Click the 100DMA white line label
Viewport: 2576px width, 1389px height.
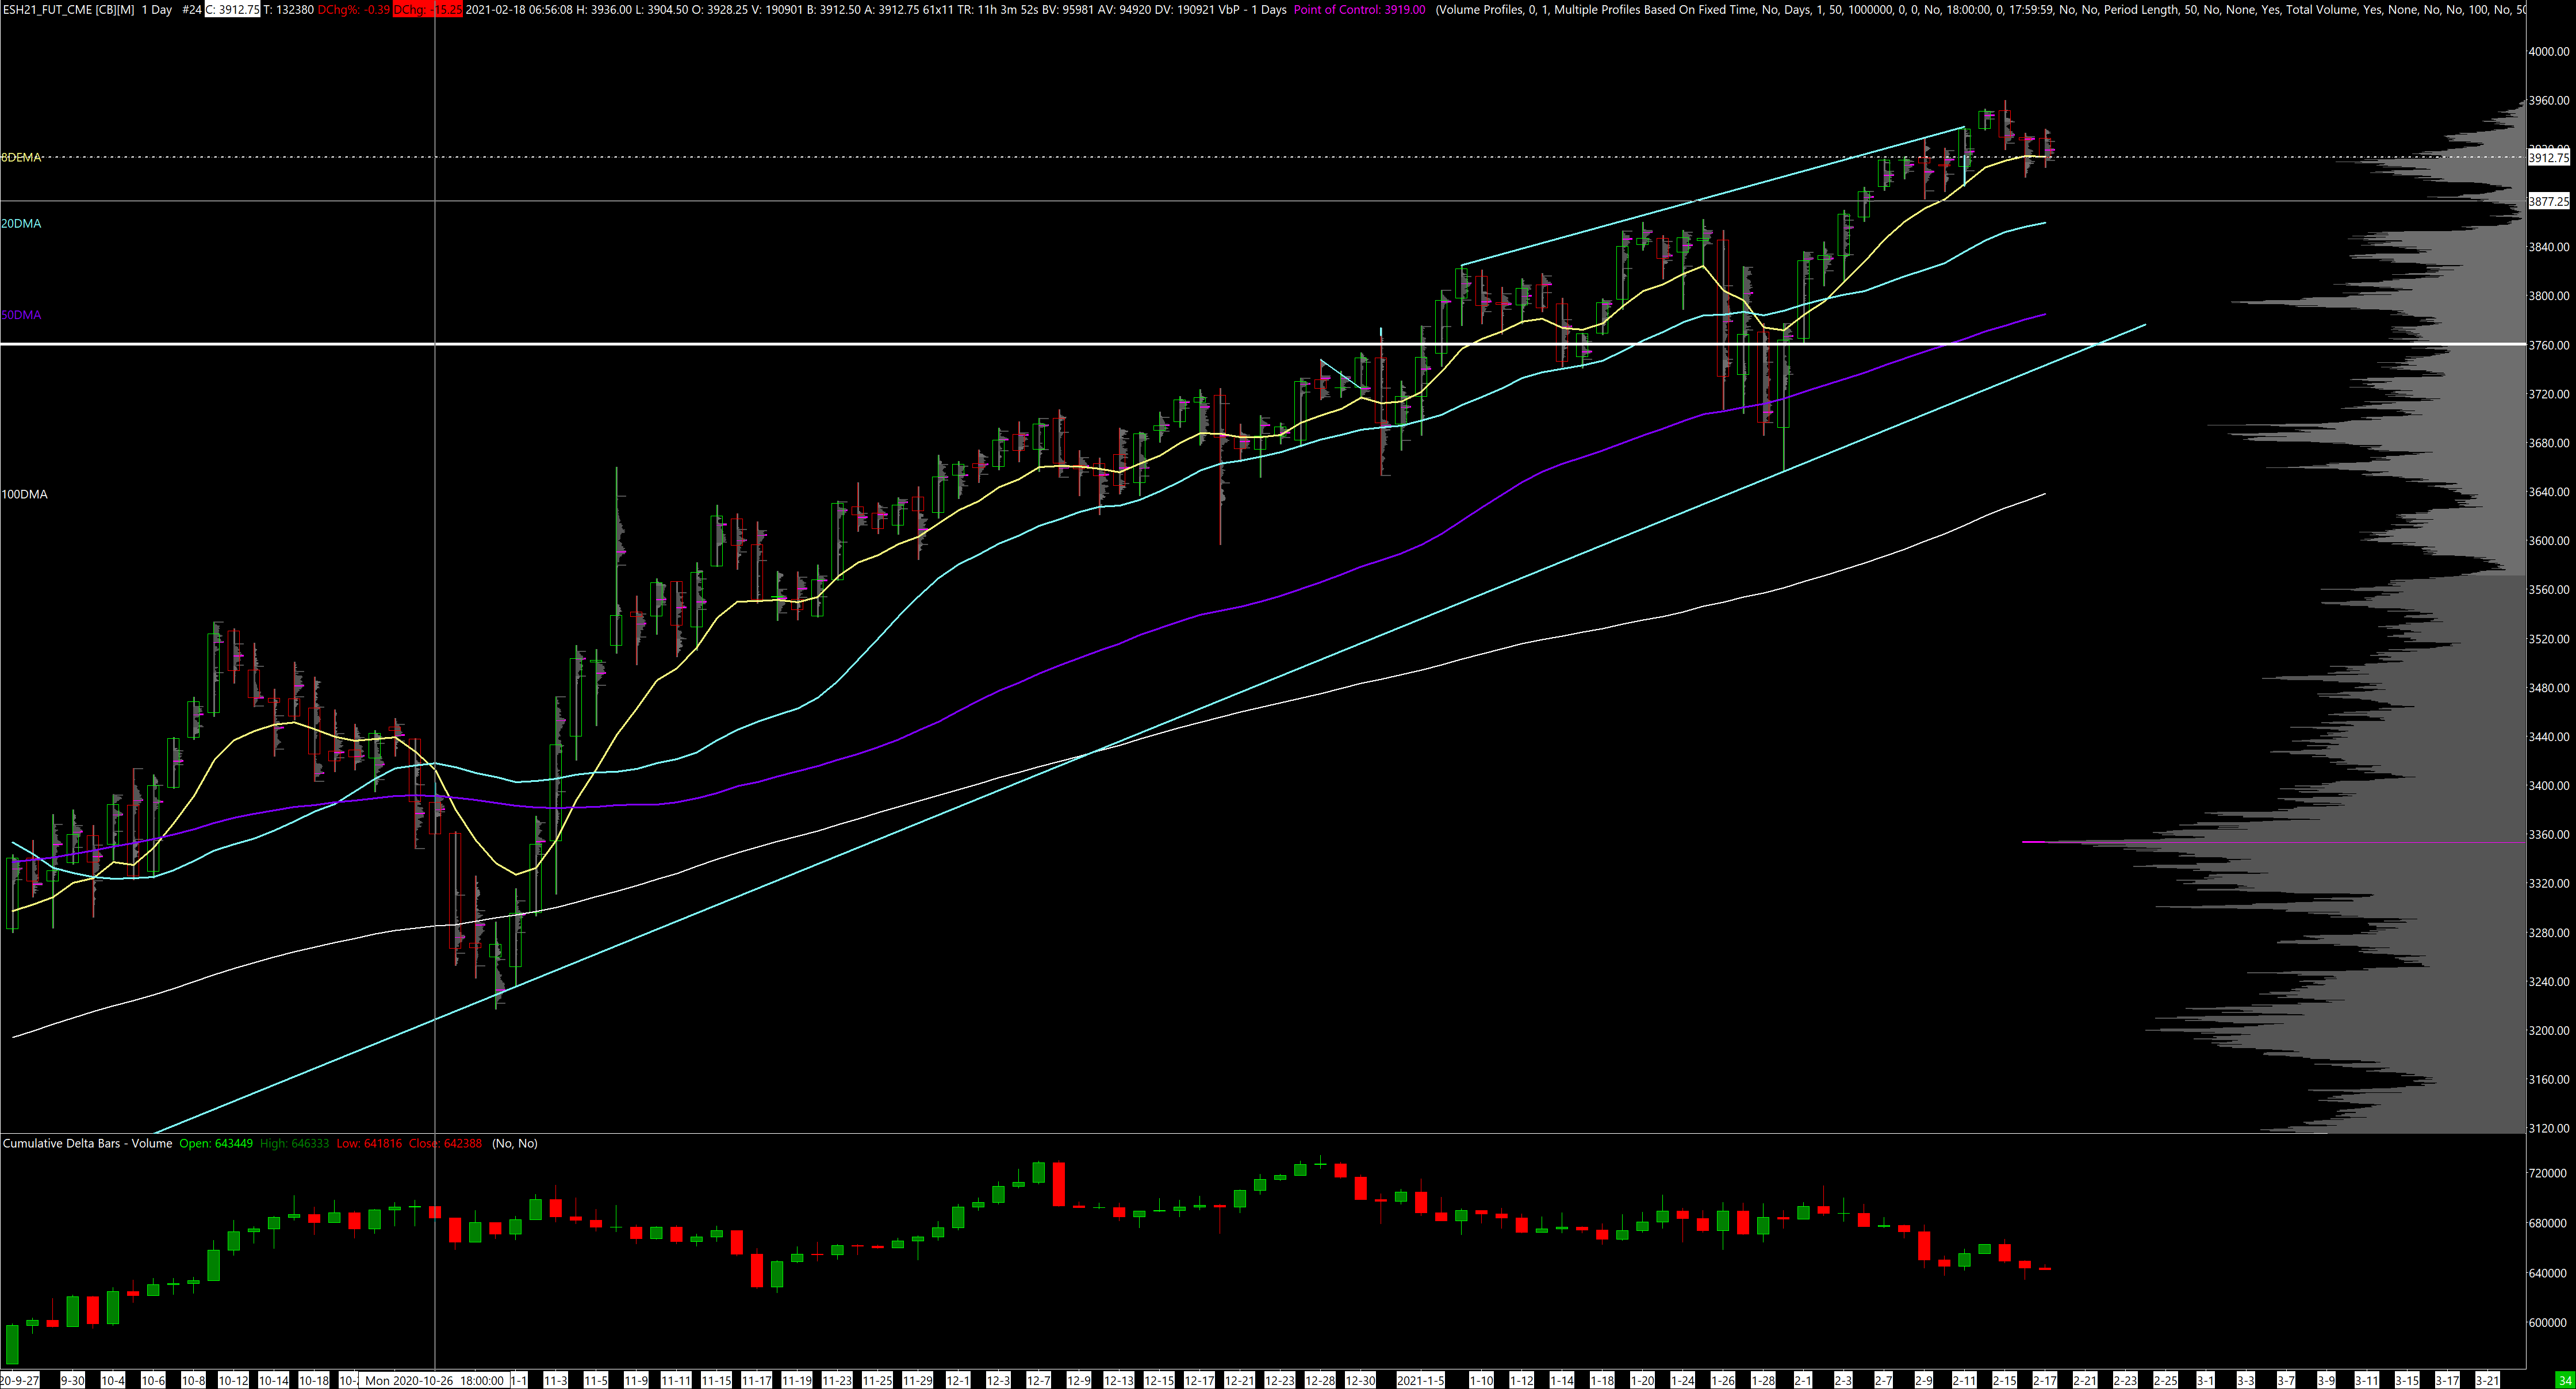tap(25, 494)
